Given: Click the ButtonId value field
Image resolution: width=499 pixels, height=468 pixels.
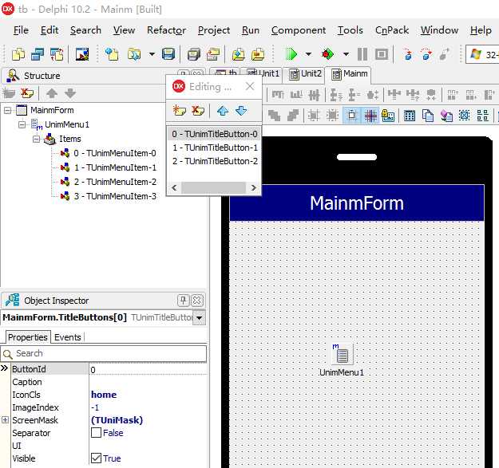Looking at the screenshot, I should coord(149,369).
